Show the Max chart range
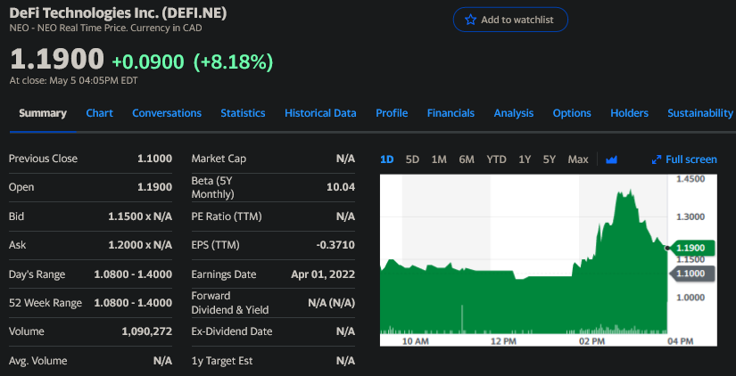Viewport: 736px width, 376px height. (578, 159)
